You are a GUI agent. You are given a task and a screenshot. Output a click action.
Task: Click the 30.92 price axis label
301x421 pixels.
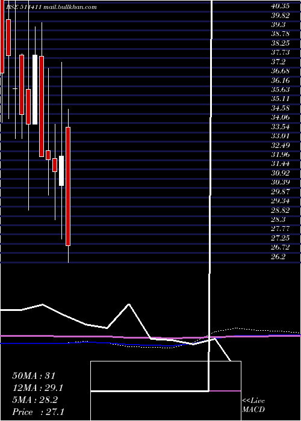point(280,173)
